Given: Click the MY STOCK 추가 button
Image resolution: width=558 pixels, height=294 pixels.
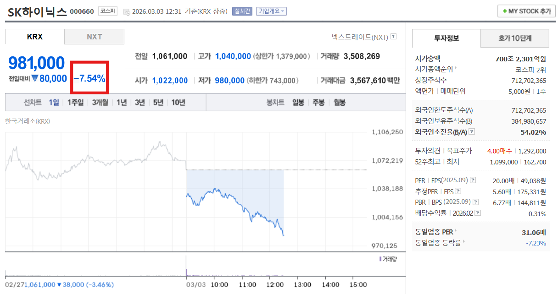Looking at the screenshot, I should coord(526,11).
